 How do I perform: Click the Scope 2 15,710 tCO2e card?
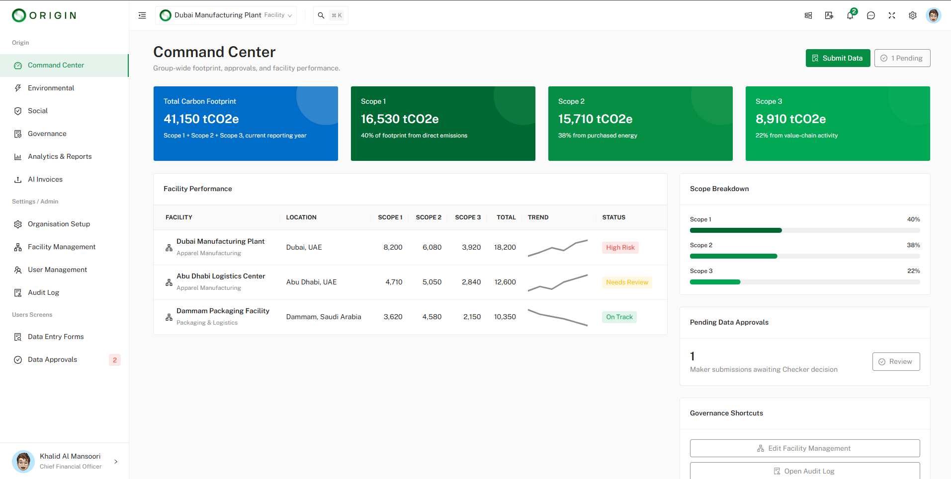640,124
